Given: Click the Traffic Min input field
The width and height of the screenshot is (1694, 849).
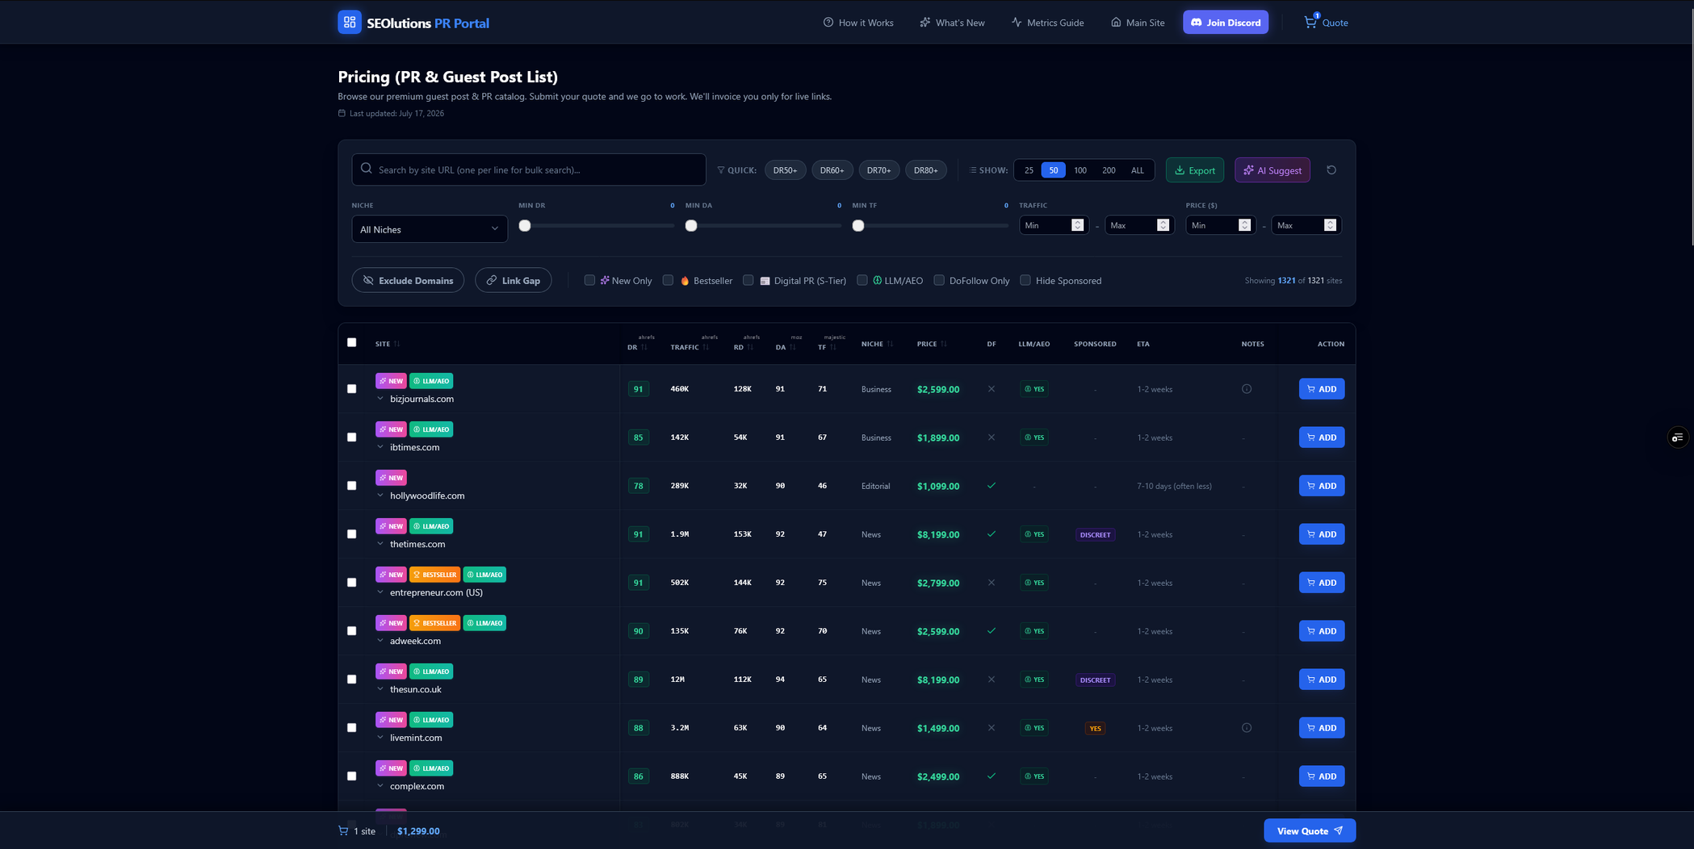Looking at the screenshot, I should tap(1054, 225).
